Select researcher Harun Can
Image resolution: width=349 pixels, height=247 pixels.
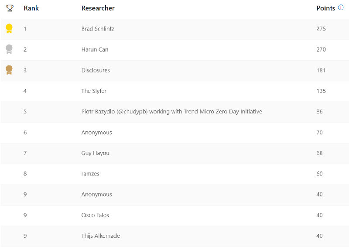[x=95, y=49]
